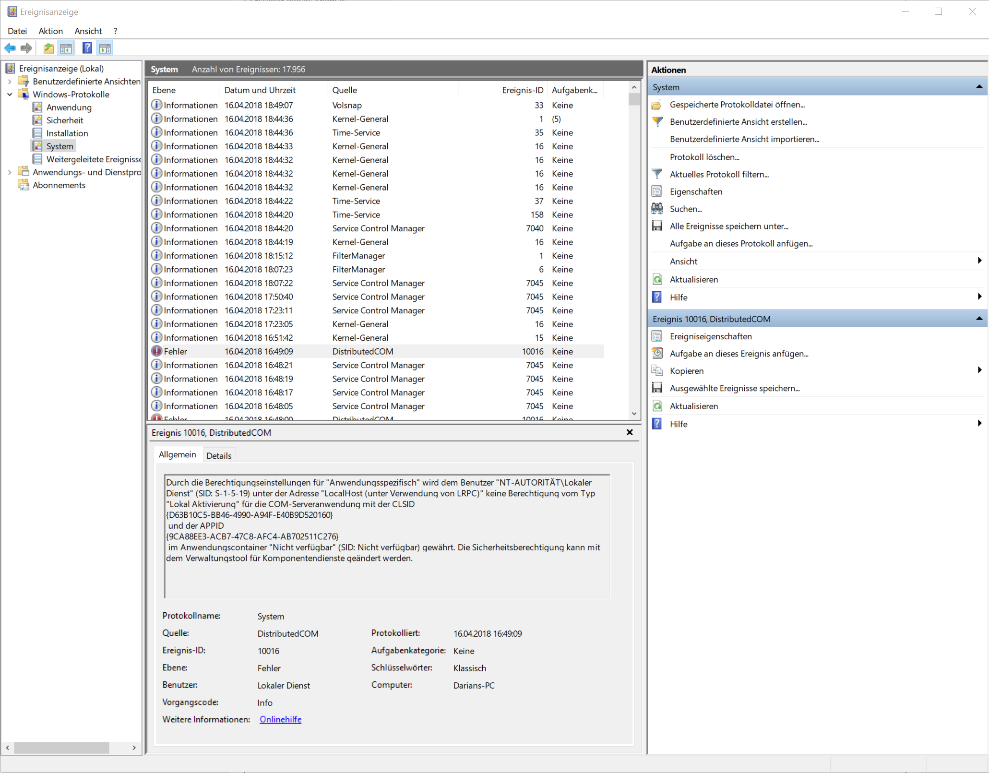This screenshot has height=773, width=989.
Task: Collapse the System actions section
Action: [978, 87]
